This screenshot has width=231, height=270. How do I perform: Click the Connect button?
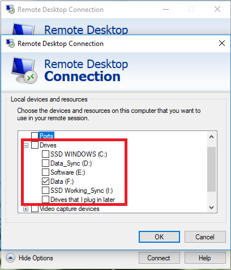click(x=159, y=258)
